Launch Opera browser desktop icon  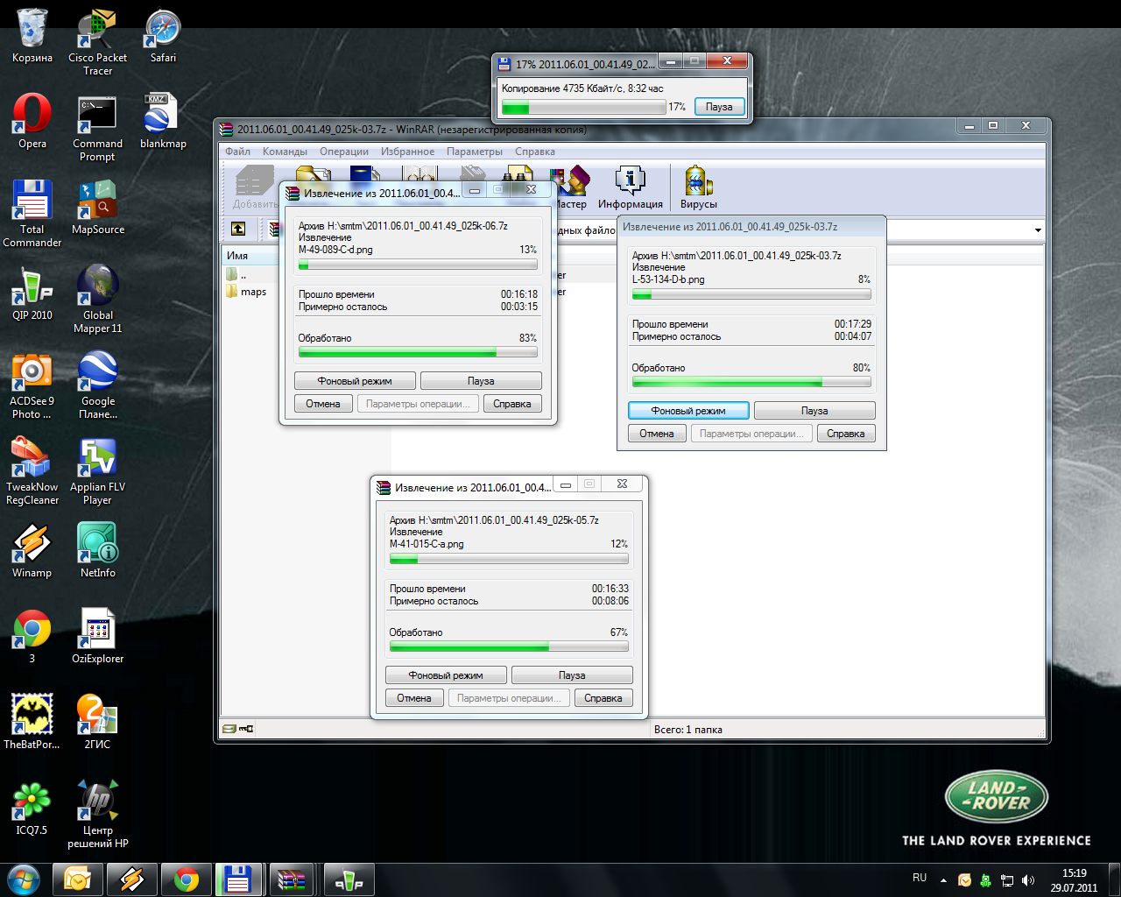pos(32,122)
